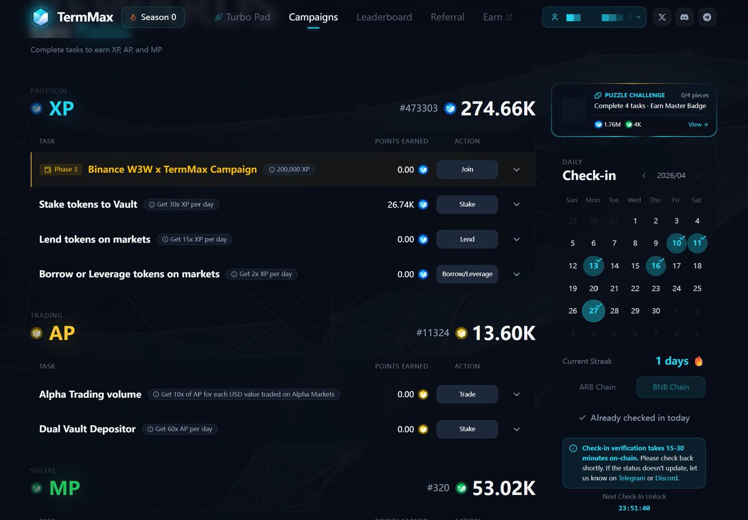Click the Get 60x AP per day badge

180,429
